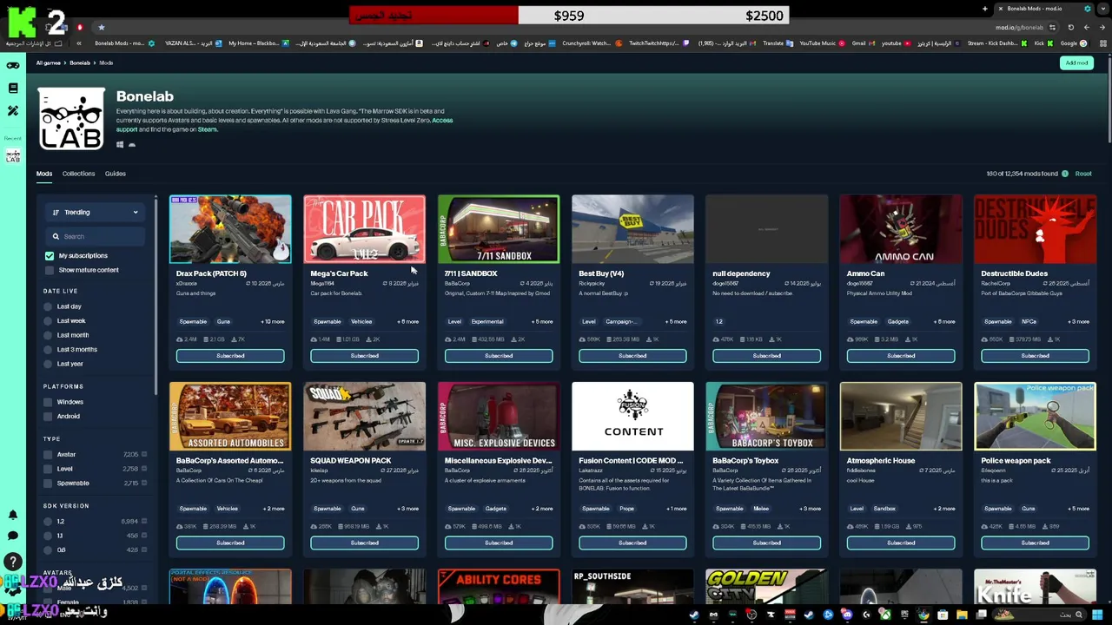
Task: Select Last week date filter
Action: pyautogui.click(x=48, y=321)
